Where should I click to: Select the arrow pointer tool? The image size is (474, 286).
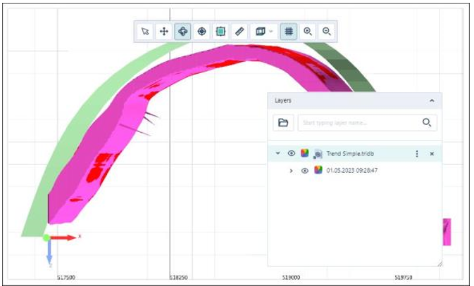point(145,32)
